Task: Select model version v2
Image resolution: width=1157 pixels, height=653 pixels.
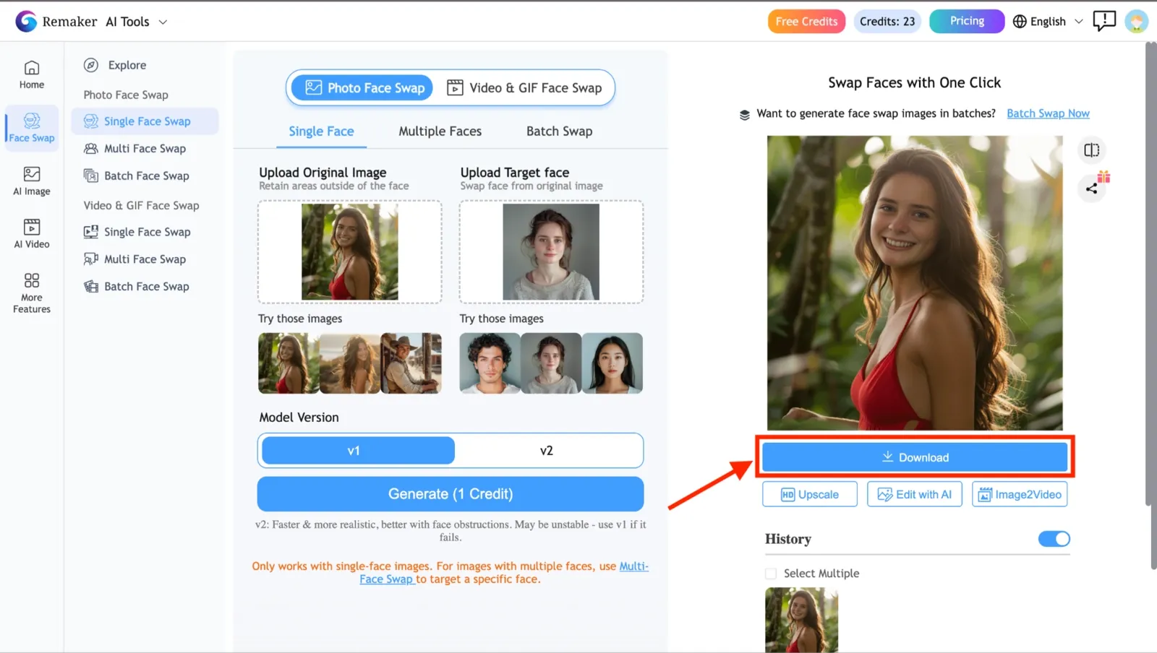Action: tap(547, 451)
